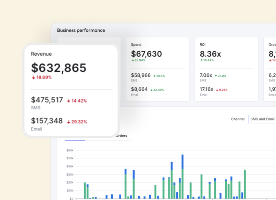
Task: Click the last green bar in the chart
Action: point(245,184)
